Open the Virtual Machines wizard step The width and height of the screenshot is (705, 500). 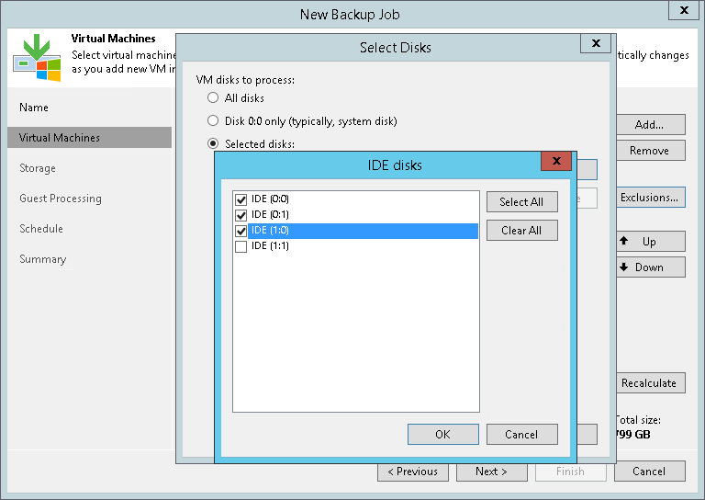pos(89,137)
